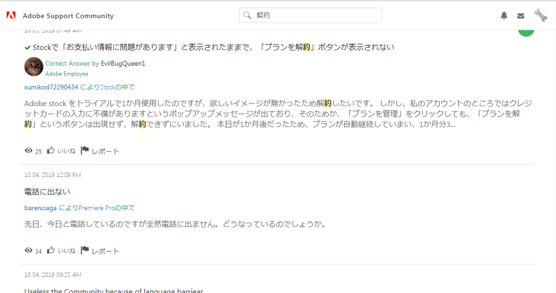Open EvilBugQueen1 cat avatar
Viewport: 556px width, 293px height.
click(33, 67)
